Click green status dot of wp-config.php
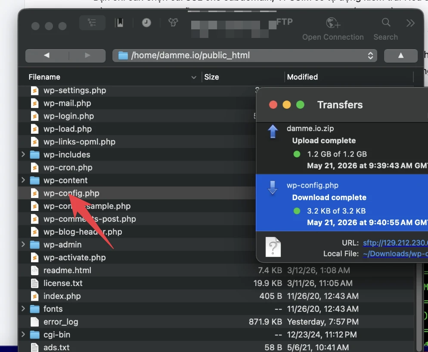Image resolution: width=428 pixels, height=352 pixels. coord(297,211)
